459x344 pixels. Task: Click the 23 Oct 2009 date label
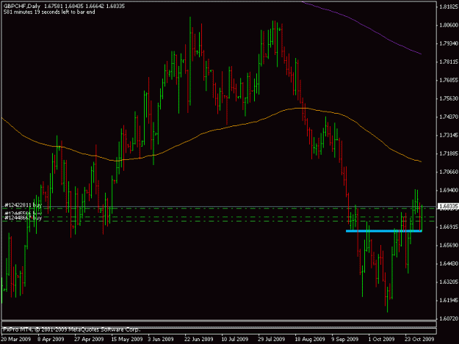point(419,339)
